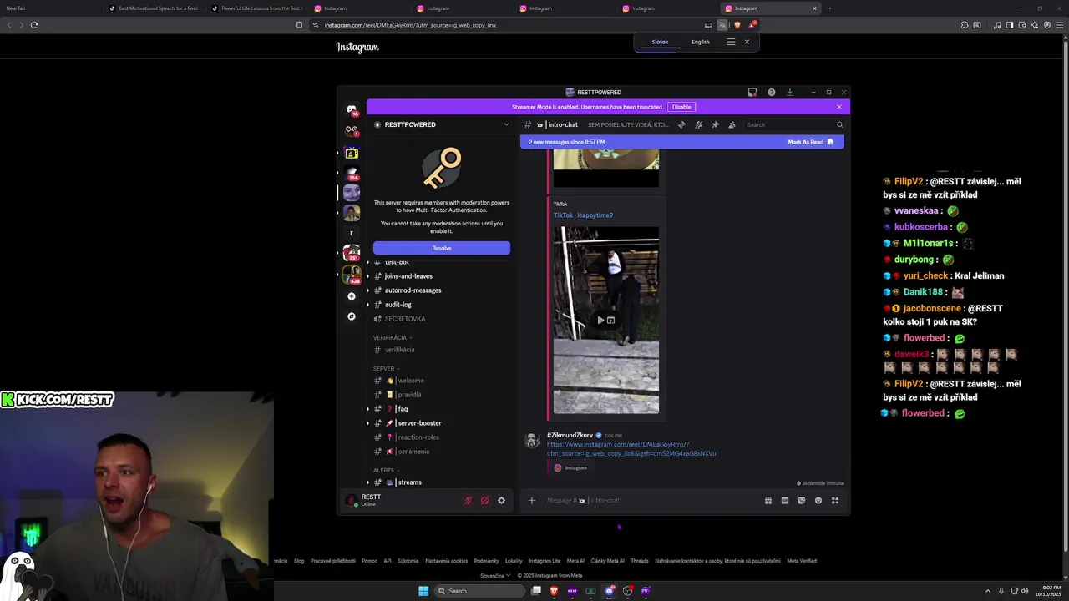Expand RESTTPOWERED server dropdown
The image size is (1069, 601).
[x=505, y=124]
